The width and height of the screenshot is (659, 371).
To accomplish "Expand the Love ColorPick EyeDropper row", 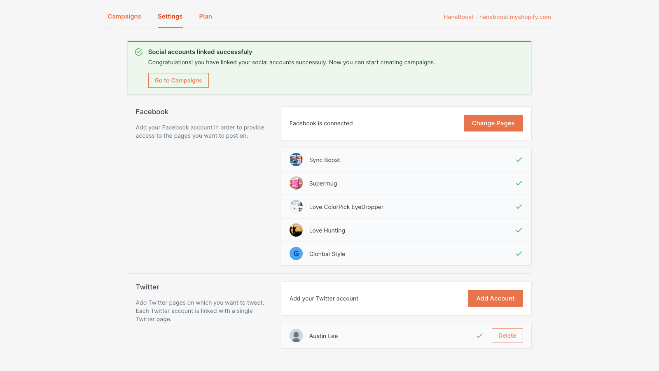I will [406, 207].
